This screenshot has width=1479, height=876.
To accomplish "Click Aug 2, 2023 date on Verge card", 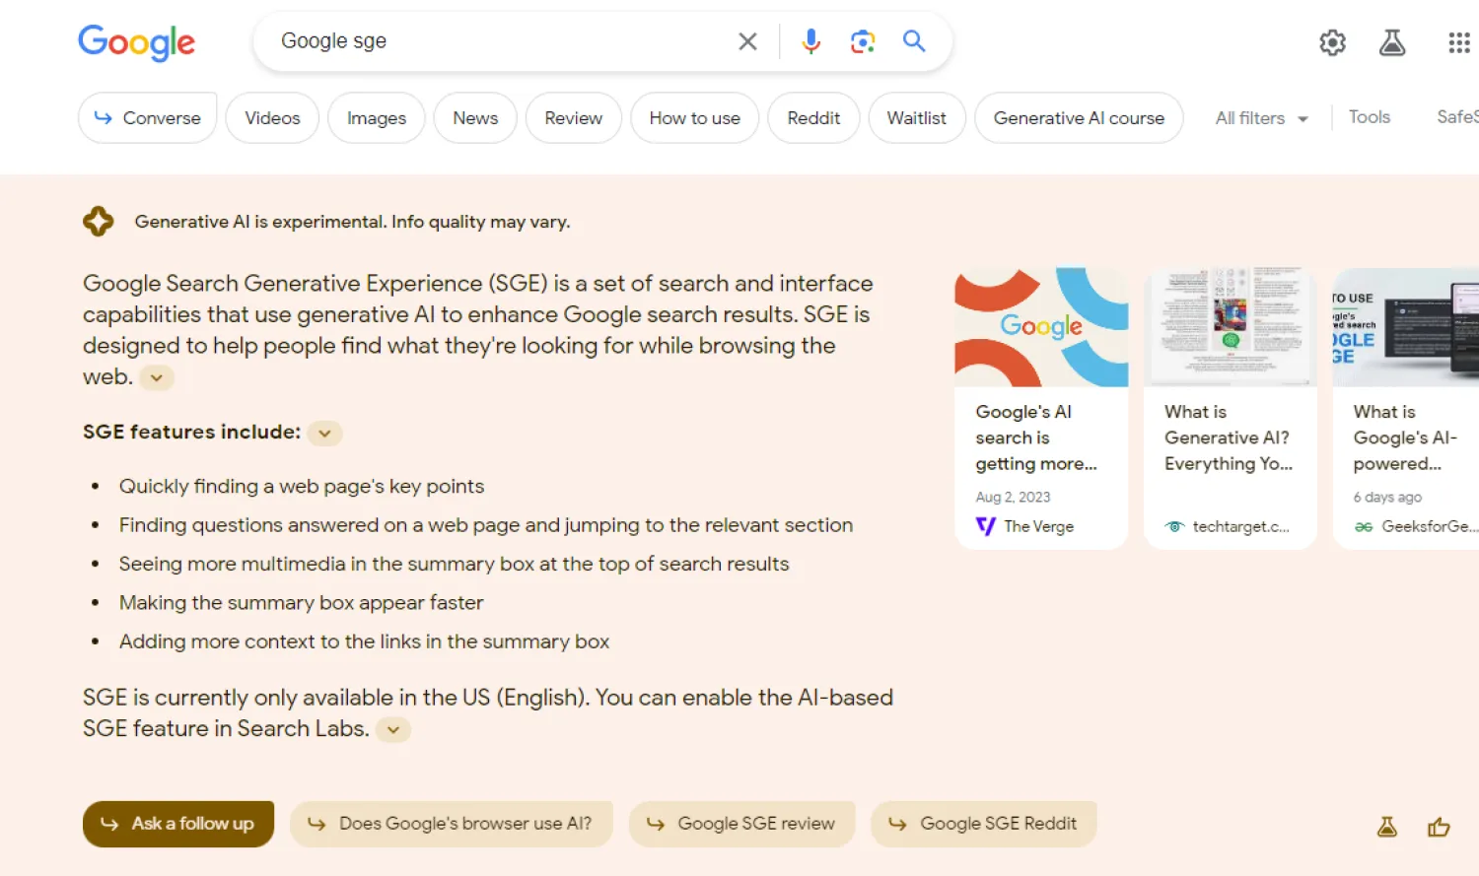I will [1013, 498].
